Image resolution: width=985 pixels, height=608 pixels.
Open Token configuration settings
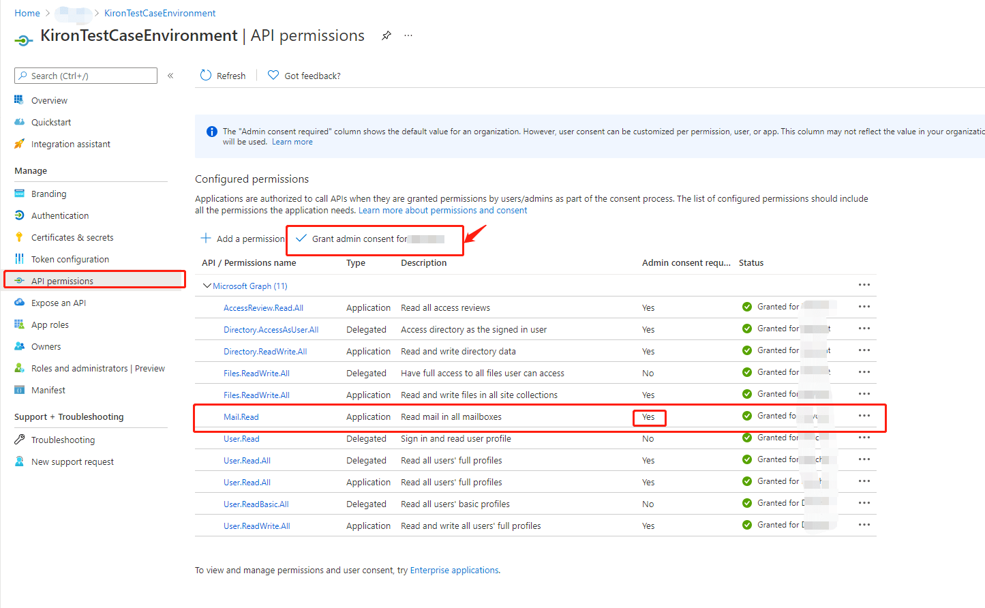70,259
